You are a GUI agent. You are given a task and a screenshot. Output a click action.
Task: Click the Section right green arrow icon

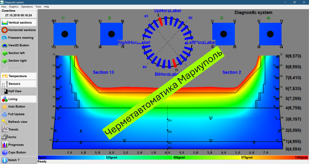[5, 61]
